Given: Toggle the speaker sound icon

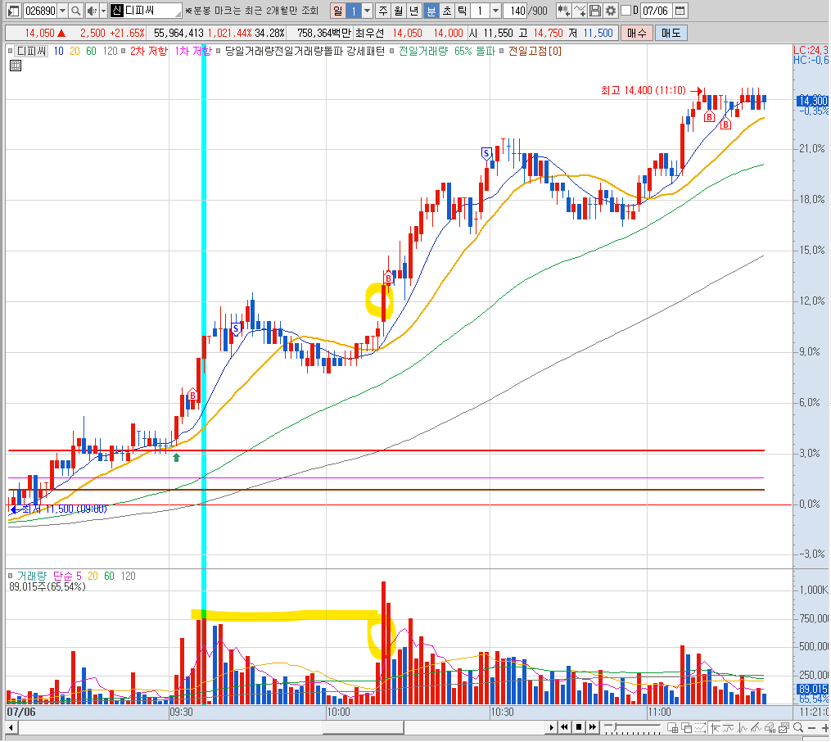Looking at the screenshot, I should pyautogui.click(x=92, y=10).
